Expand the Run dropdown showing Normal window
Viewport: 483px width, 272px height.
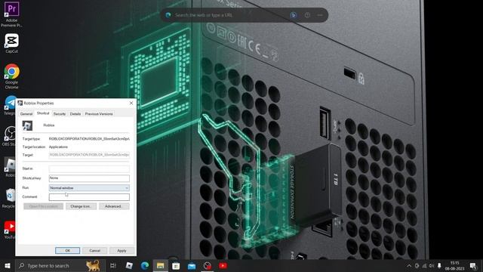(x=89, y=188)
